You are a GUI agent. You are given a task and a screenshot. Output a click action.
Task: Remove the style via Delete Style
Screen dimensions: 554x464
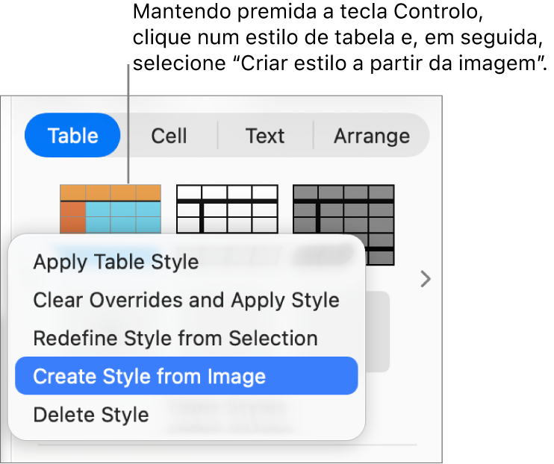point(91,414)
